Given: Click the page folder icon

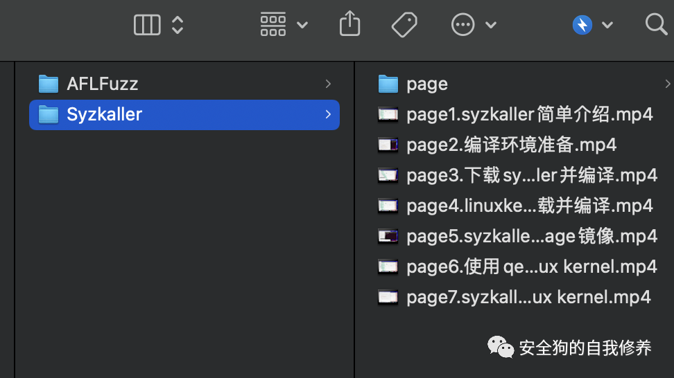Looking at the screenshot, I should (388, 84).
